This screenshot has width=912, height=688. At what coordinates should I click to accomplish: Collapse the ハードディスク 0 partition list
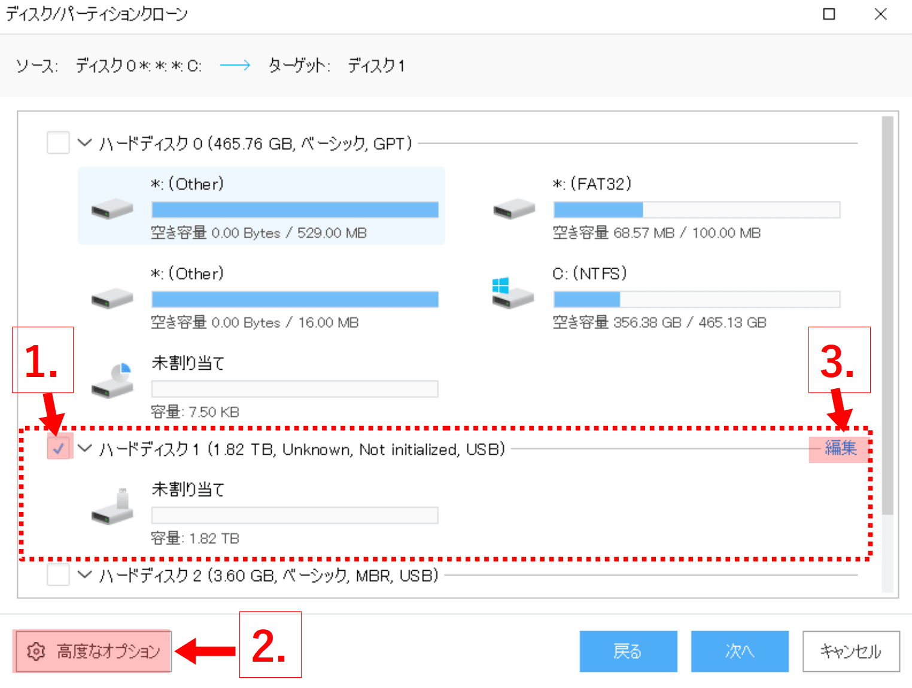pyautogui.click(x=85, y=143)
